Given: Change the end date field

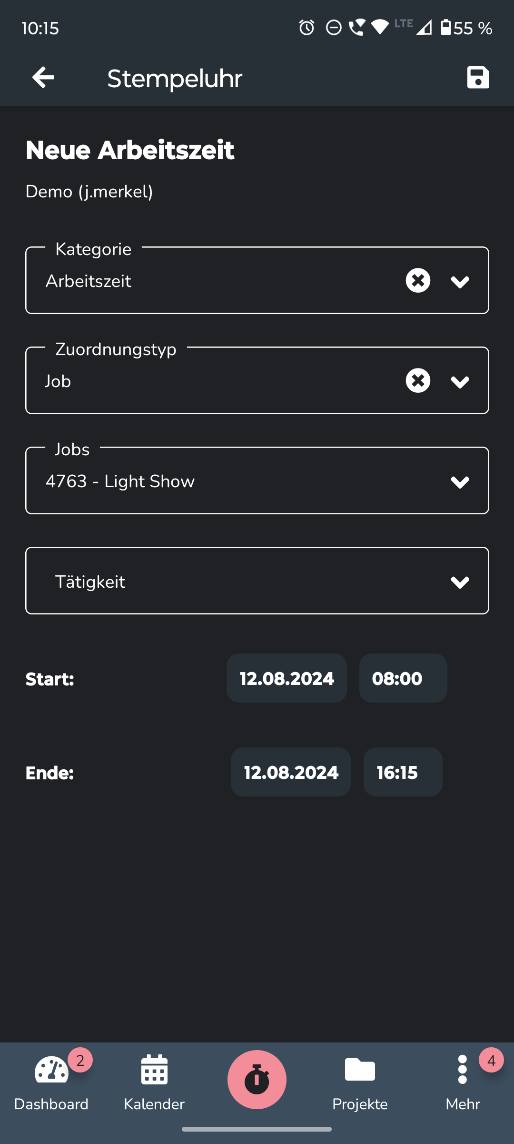Looking at the screenshot, I should click(291, 772).
